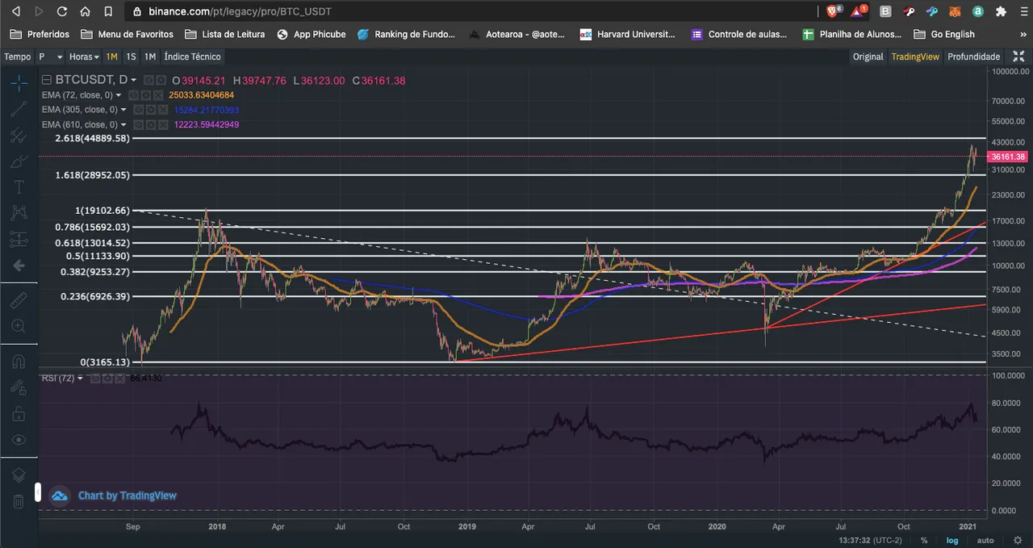
Task: Open the Horas interval dropdown
Action: 84,56
